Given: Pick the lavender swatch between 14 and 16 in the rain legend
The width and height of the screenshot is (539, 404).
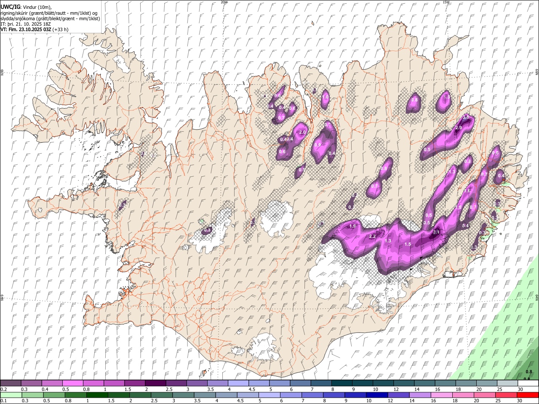Looking at the screenshot, I should click(420, 395).
